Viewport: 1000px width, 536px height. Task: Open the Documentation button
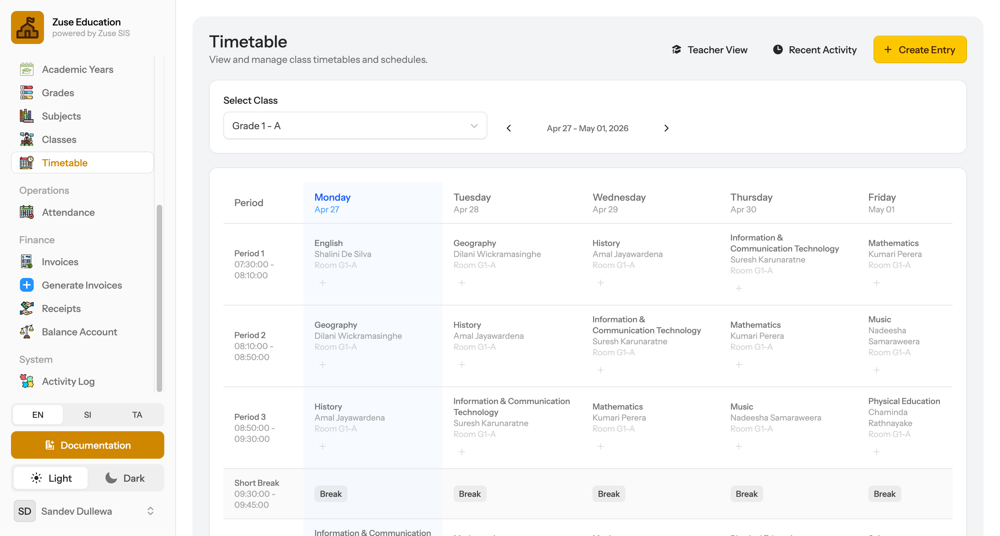coord(87,445)
